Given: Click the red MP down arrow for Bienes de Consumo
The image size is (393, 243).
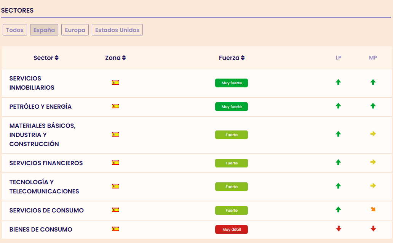Looking at the screenshot, I should point(373,229).
